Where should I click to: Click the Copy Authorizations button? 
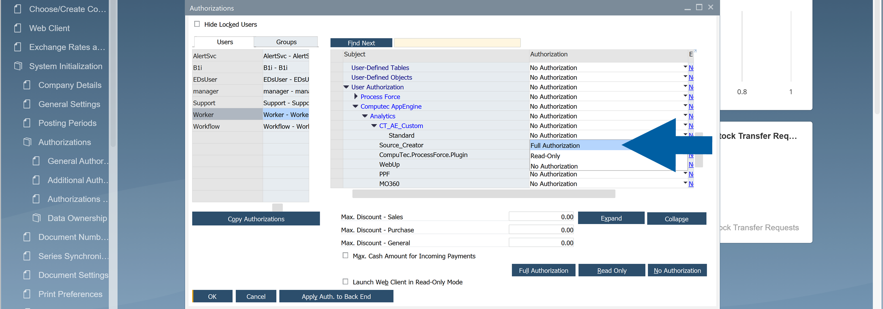click(256, 219)
